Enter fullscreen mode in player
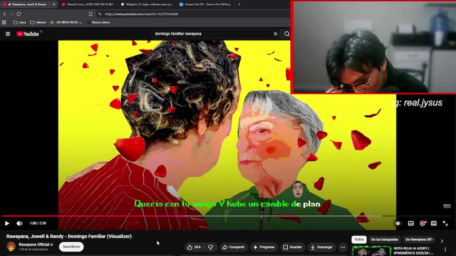 click(x=445, y=223)
